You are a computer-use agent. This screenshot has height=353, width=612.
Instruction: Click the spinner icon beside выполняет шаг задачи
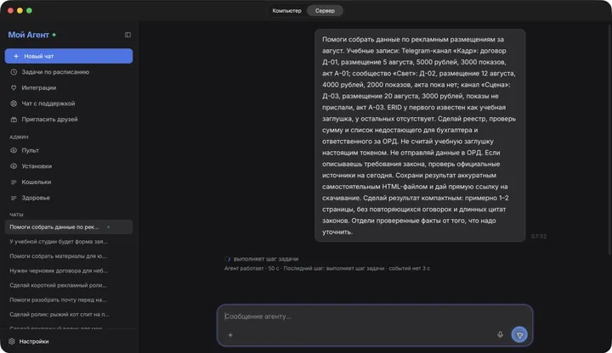[x=228, y=259]
